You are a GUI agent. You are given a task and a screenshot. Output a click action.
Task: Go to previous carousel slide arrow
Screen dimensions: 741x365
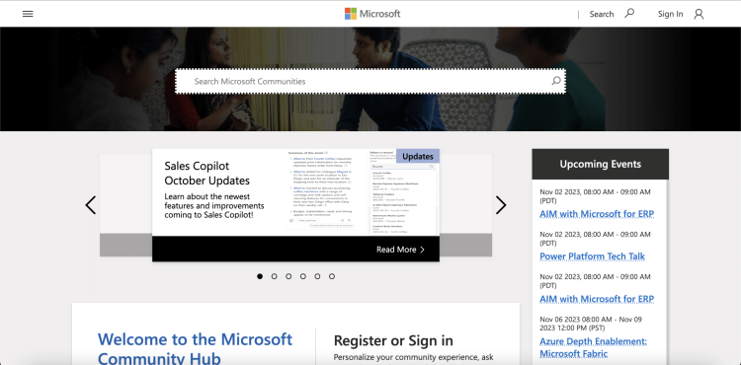(x=90, y=205)
